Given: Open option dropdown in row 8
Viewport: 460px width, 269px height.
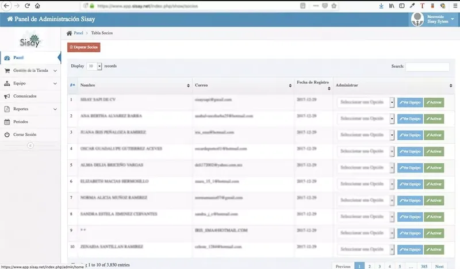Looking at the screenshot, I should pyautogui.click(x=366, y=217).
